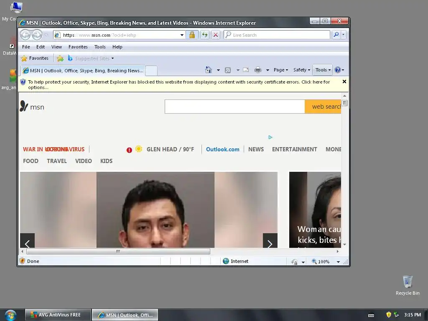Click the RSS feeds icon
This screenshot has height=321, width=428.
pyautogui.click(x=228, y=70)
